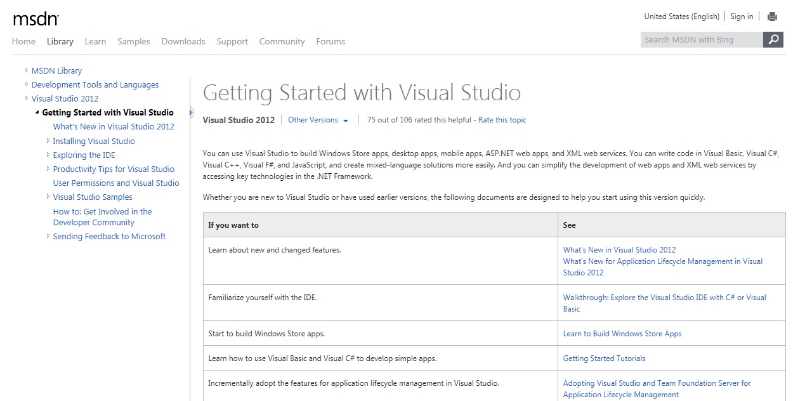Image resolution: width=812 pixels, height=401 pixels.
Task: Click the search magnifier button
Action: [773, 39]
